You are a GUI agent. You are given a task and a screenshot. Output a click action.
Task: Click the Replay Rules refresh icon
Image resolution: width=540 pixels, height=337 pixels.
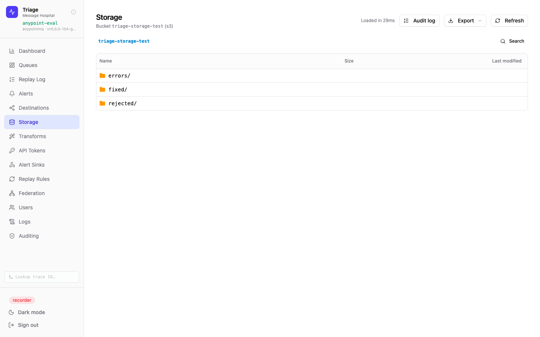(12, 179)
